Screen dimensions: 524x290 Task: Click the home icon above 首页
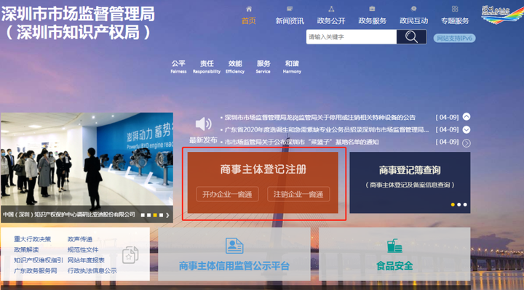coord(249,9)
